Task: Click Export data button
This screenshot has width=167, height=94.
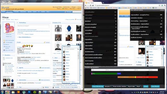Action: pos(131,86)
